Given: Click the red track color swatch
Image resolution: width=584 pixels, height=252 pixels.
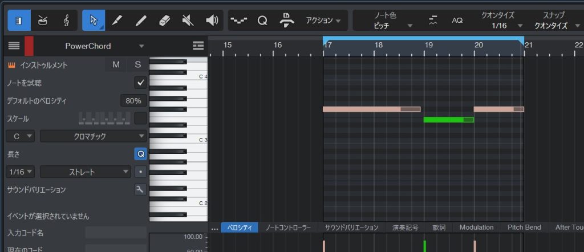Looking at the screenshot, I should pyautogui.click(x=29, y=46).
